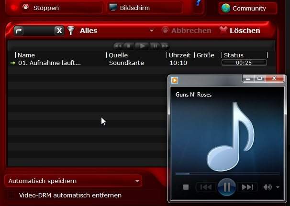Viewport: 290px width, 206px height.
Task: Click the 10:10 time cell
Action: (x=178, y=63)
